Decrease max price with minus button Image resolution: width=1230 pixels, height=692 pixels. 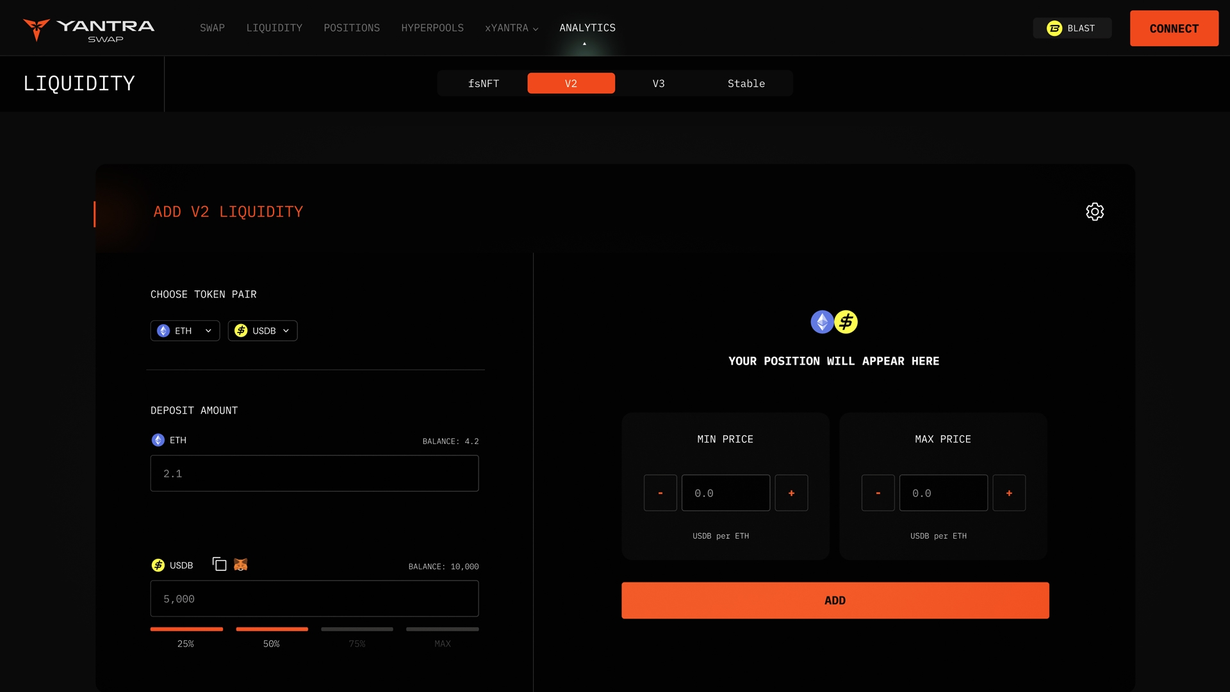tap(878, 493)
